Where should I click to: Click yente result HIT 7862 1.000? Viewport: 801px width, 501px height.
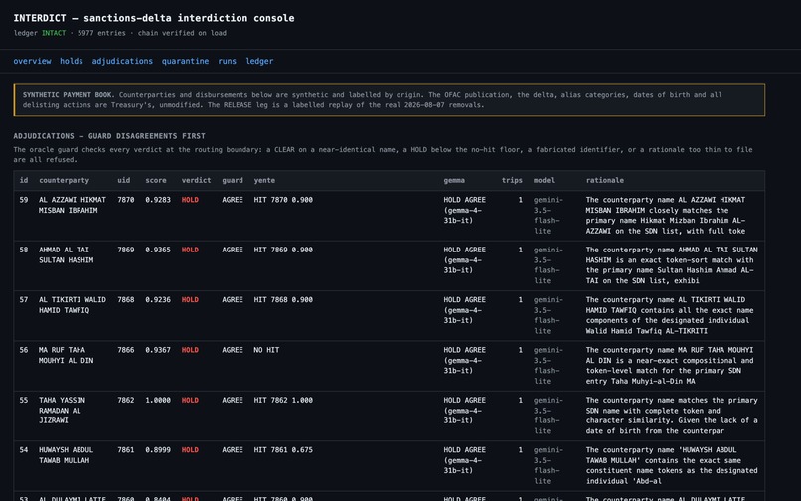(x=283, y=401)
